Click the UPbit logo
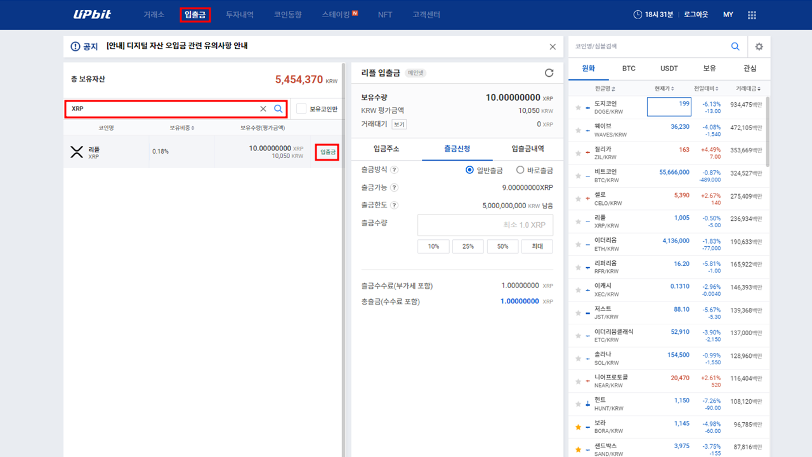The image size is (812, 457). 91,15
